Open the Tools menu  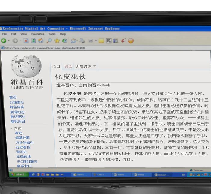(x=52, y=34)
